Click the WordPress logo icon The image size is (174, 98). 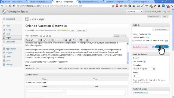click(4, 11)
